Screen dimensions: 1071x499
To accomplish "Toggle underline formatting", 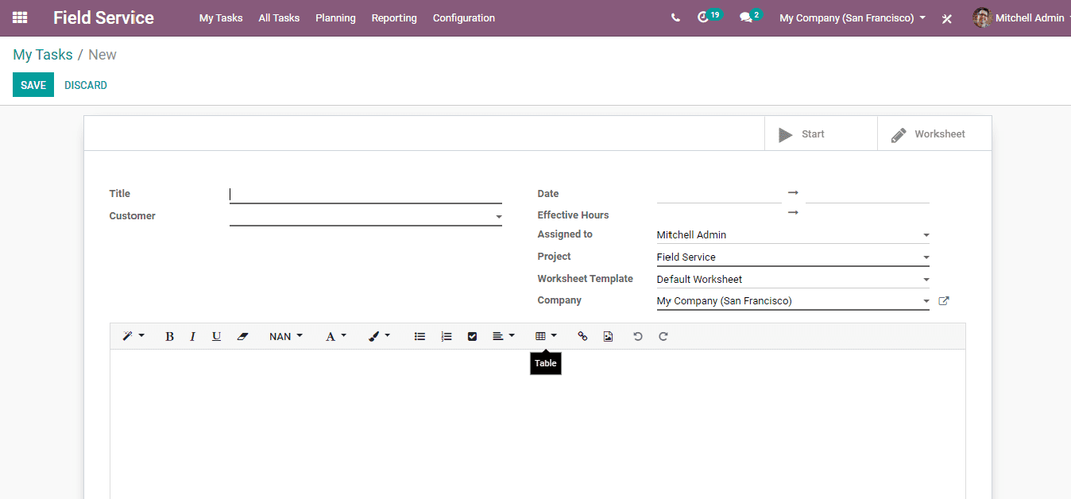I will pos(216,336).
